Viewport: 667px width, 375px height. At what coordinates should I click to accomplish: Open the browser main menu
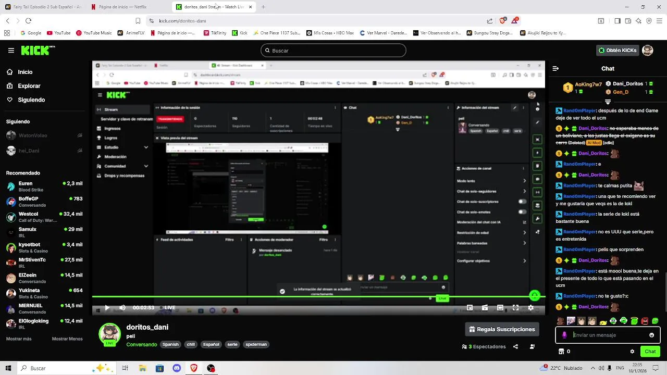[659, 21]
